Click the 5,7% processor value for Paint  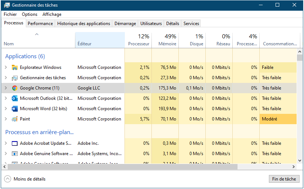tap(145, 119)
